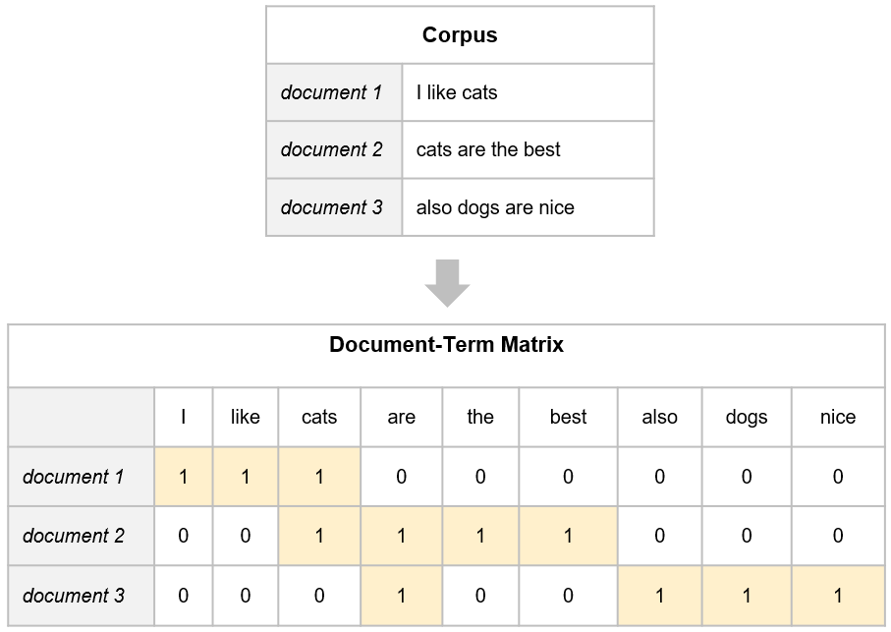Image resolution: width=891 pixels, height=632 pixels.
Task: Click the 'like' column header
Action: point(246,417)
